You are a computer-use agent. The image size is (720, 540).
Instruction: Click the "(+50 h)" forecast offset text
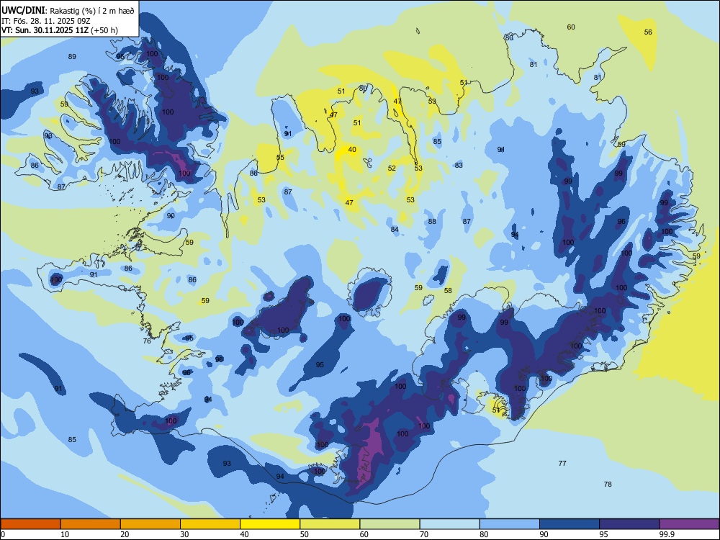(x=104, y=30)
